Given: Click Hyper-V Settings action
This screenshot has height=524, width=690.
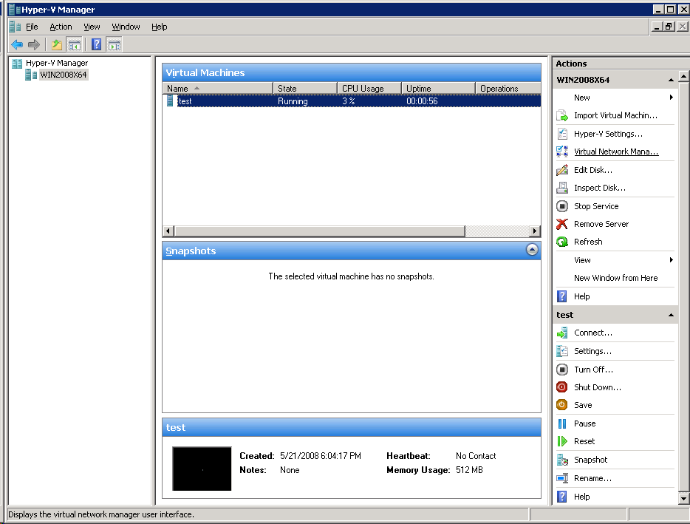Looking at the screenshot, I should point(608,134).
